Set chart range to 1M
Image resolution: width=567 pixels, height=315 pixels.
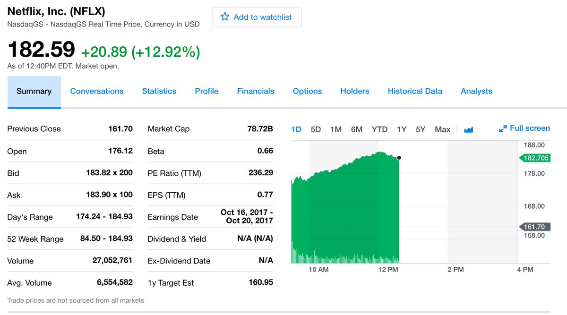point(335,129)
